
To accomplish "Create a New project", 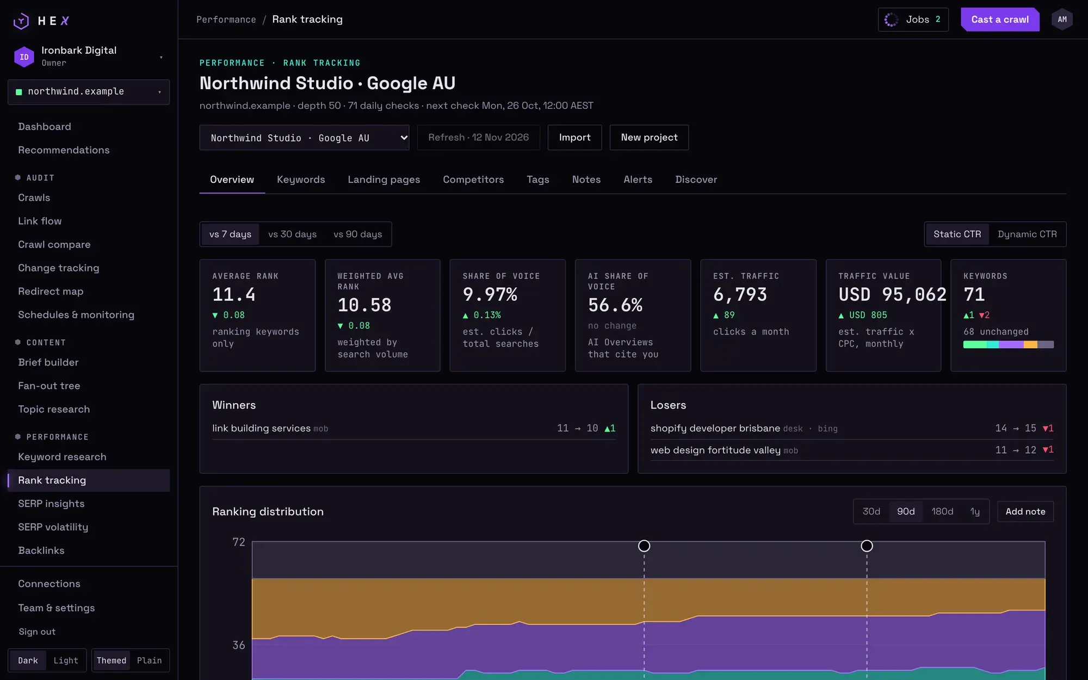I will click(x=649, y=138).
